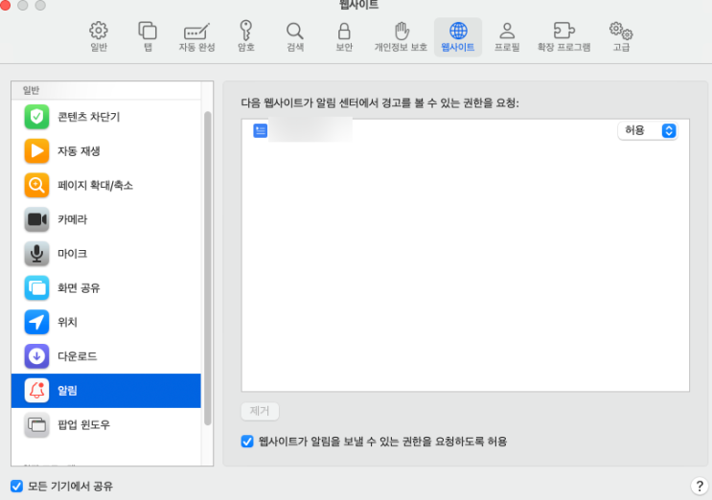Screen dimensions: 712x500
Task: Select 콘텐츠 차단기 in the sidebar
Action: pos(106,117)
